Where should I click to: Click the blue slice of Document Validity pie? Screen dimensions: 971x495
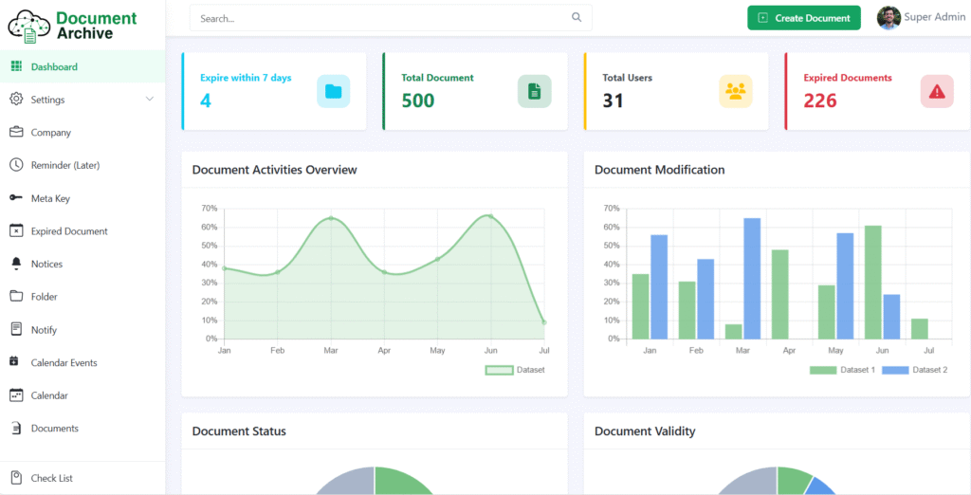[822, 486]
